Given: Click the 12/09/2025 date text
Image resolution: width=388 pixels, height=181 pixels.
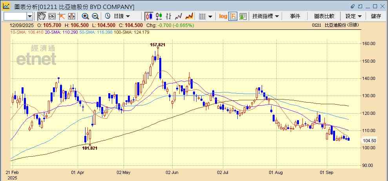Looking at the screenshot, I should tap(21, 25).
